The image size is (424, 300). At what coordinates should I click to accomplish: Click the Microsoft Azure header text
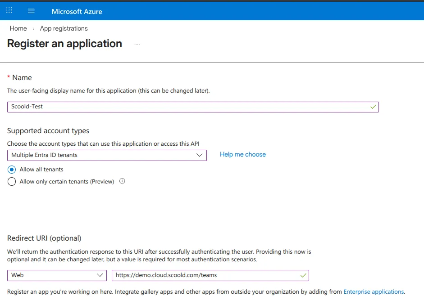click(77, 11)
